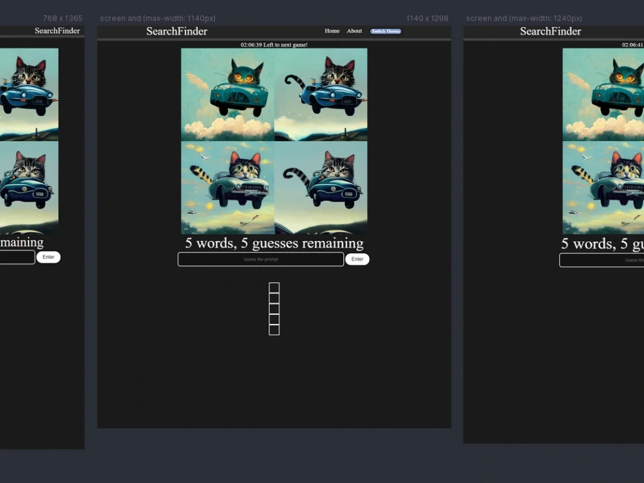Viewport: 644px width, 483px height.
Task: Select the bottom-left cat car image in the middle preview
Action: coord(227,187)
